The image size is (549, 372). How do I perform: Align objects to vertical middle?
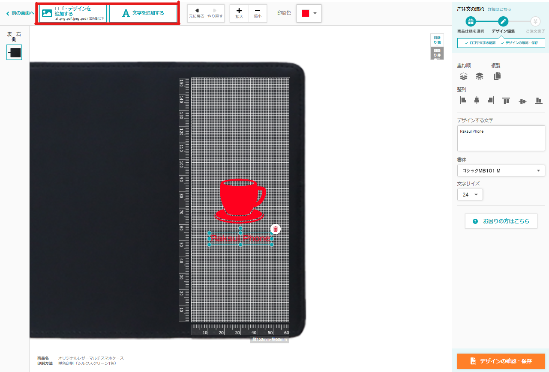[522, 101]
